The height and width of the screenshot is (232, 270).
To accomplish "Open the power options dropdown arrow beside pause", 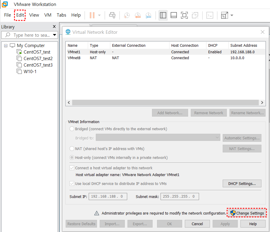I will 99,15.
